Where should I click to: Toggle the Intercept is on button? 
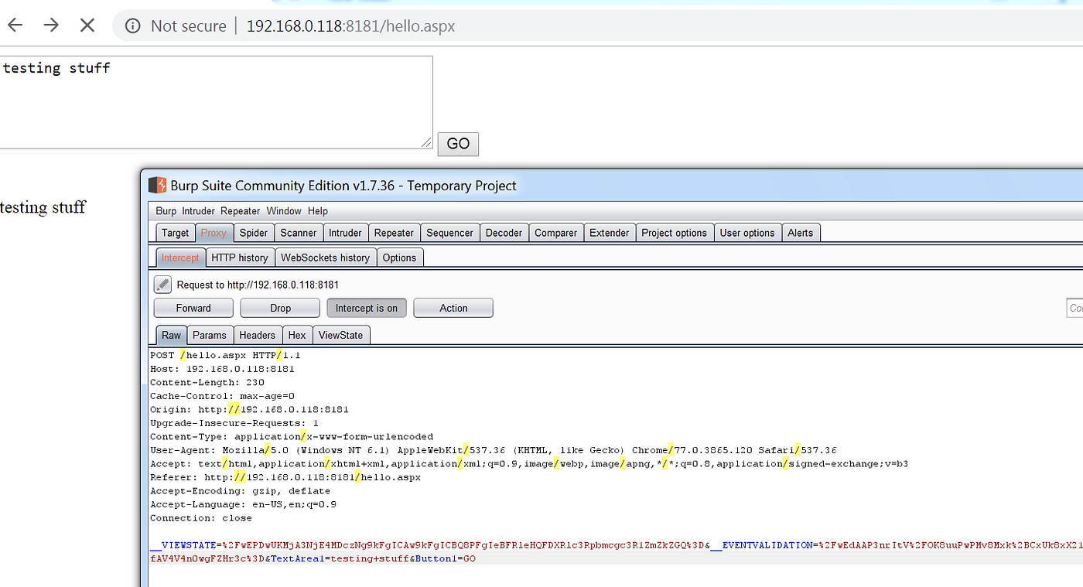pyautogui.click(x=367, y=308)
